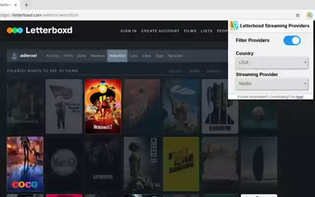Viewport: 315px width, 197px height.
Task: Go to LISTS in top navigation
Action: click(x=207, y=31)
